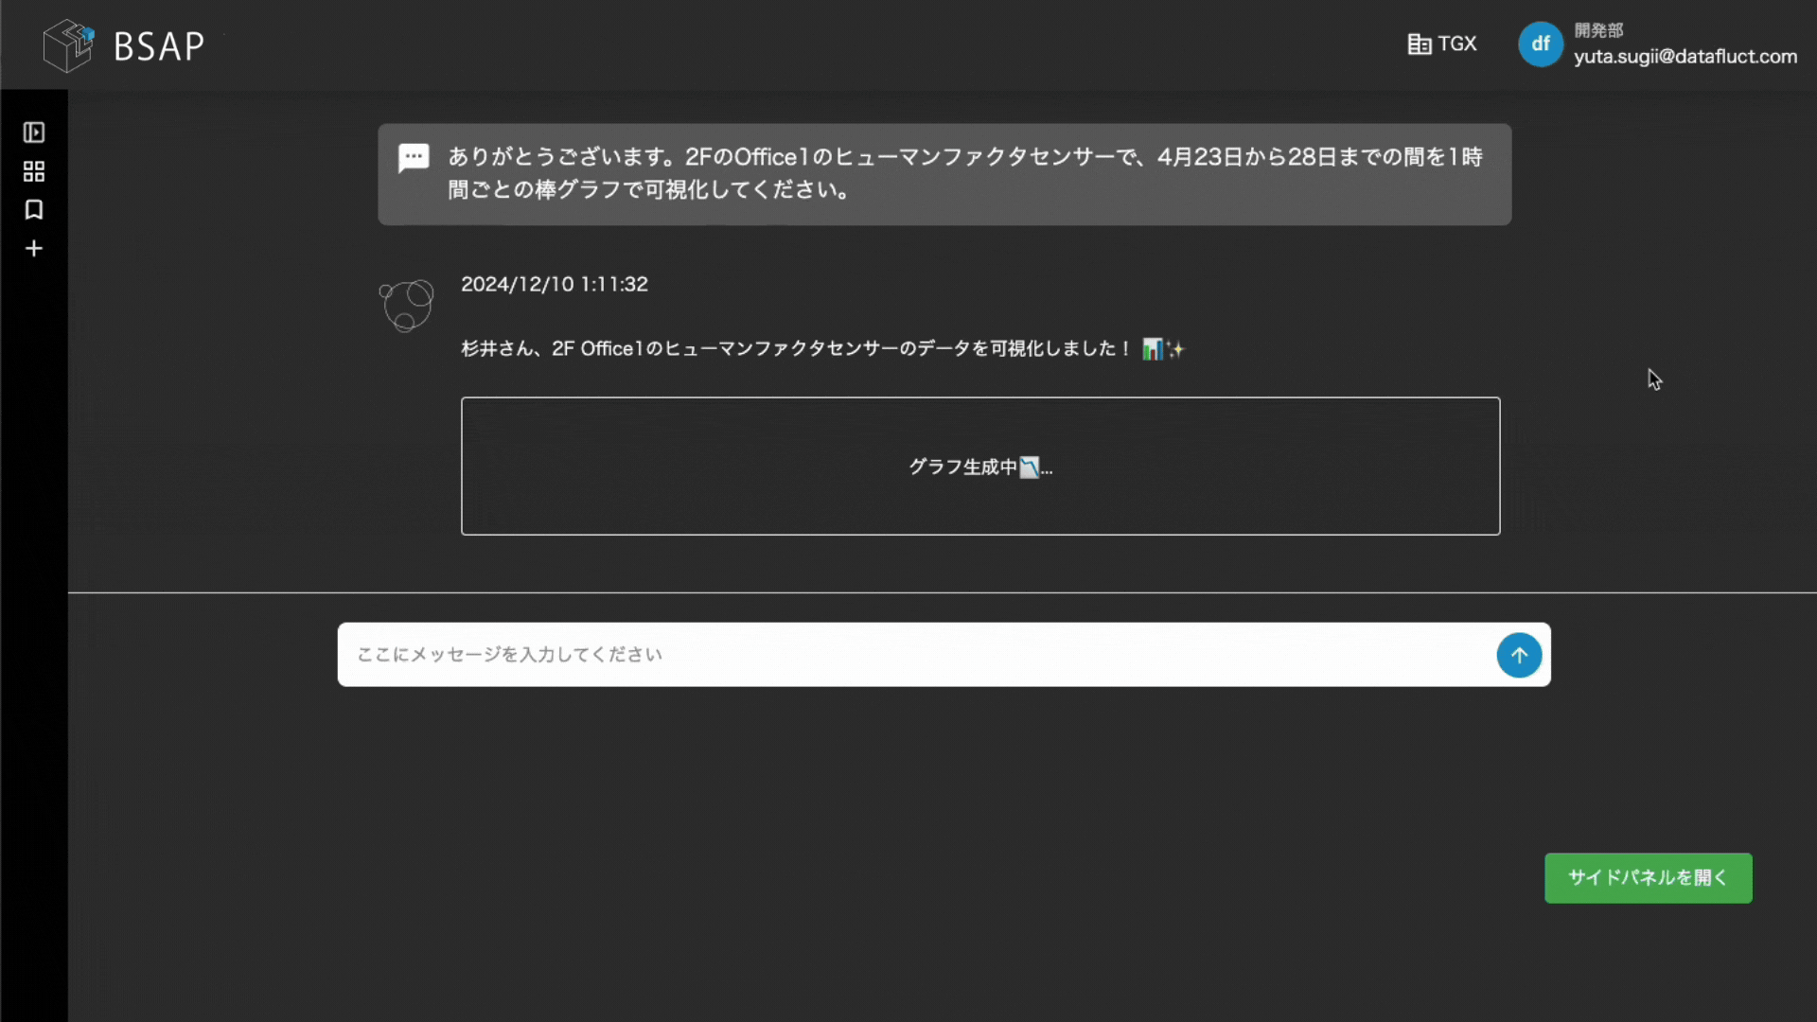Click the green サイドパネルを開く button
1817x1022 pixels.
point(1648,878)
